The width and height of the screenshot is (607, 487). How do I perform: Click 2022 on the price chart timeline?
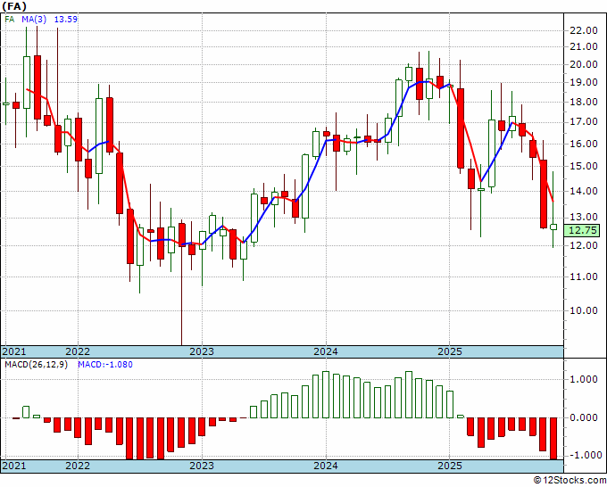click(x=78, y=351)
